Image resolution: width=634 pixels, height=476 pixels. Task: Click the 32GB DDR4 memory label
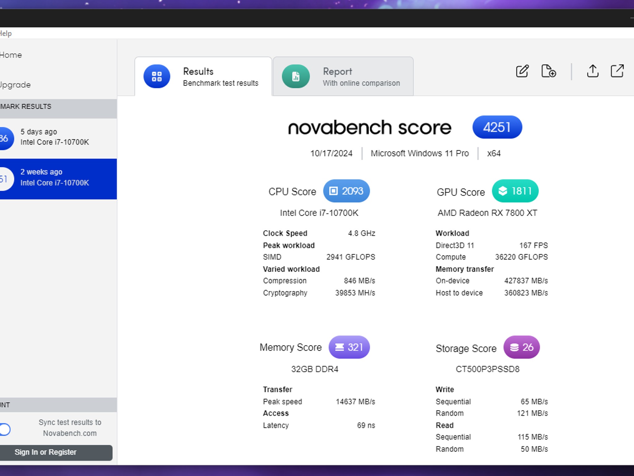pyautogui.click(x=315, y=369)
